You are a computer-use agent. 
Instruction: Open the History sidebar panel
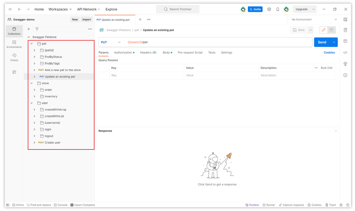tap(14, 57)
